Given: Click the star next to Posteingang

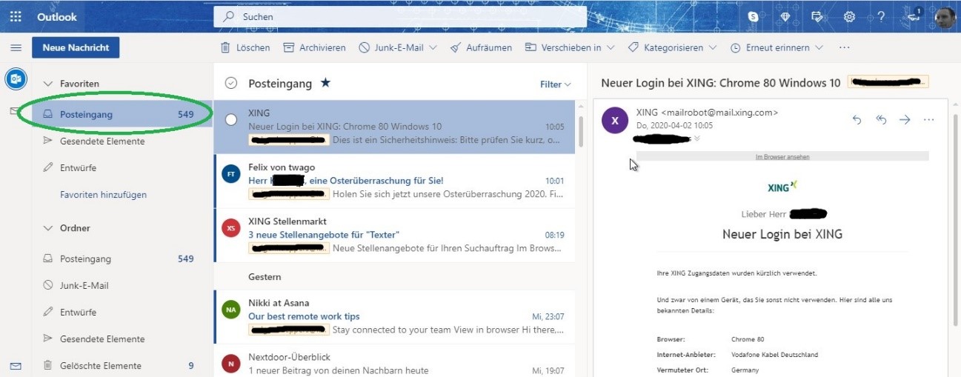Looking at the screenshot, I should click(325, 84).
